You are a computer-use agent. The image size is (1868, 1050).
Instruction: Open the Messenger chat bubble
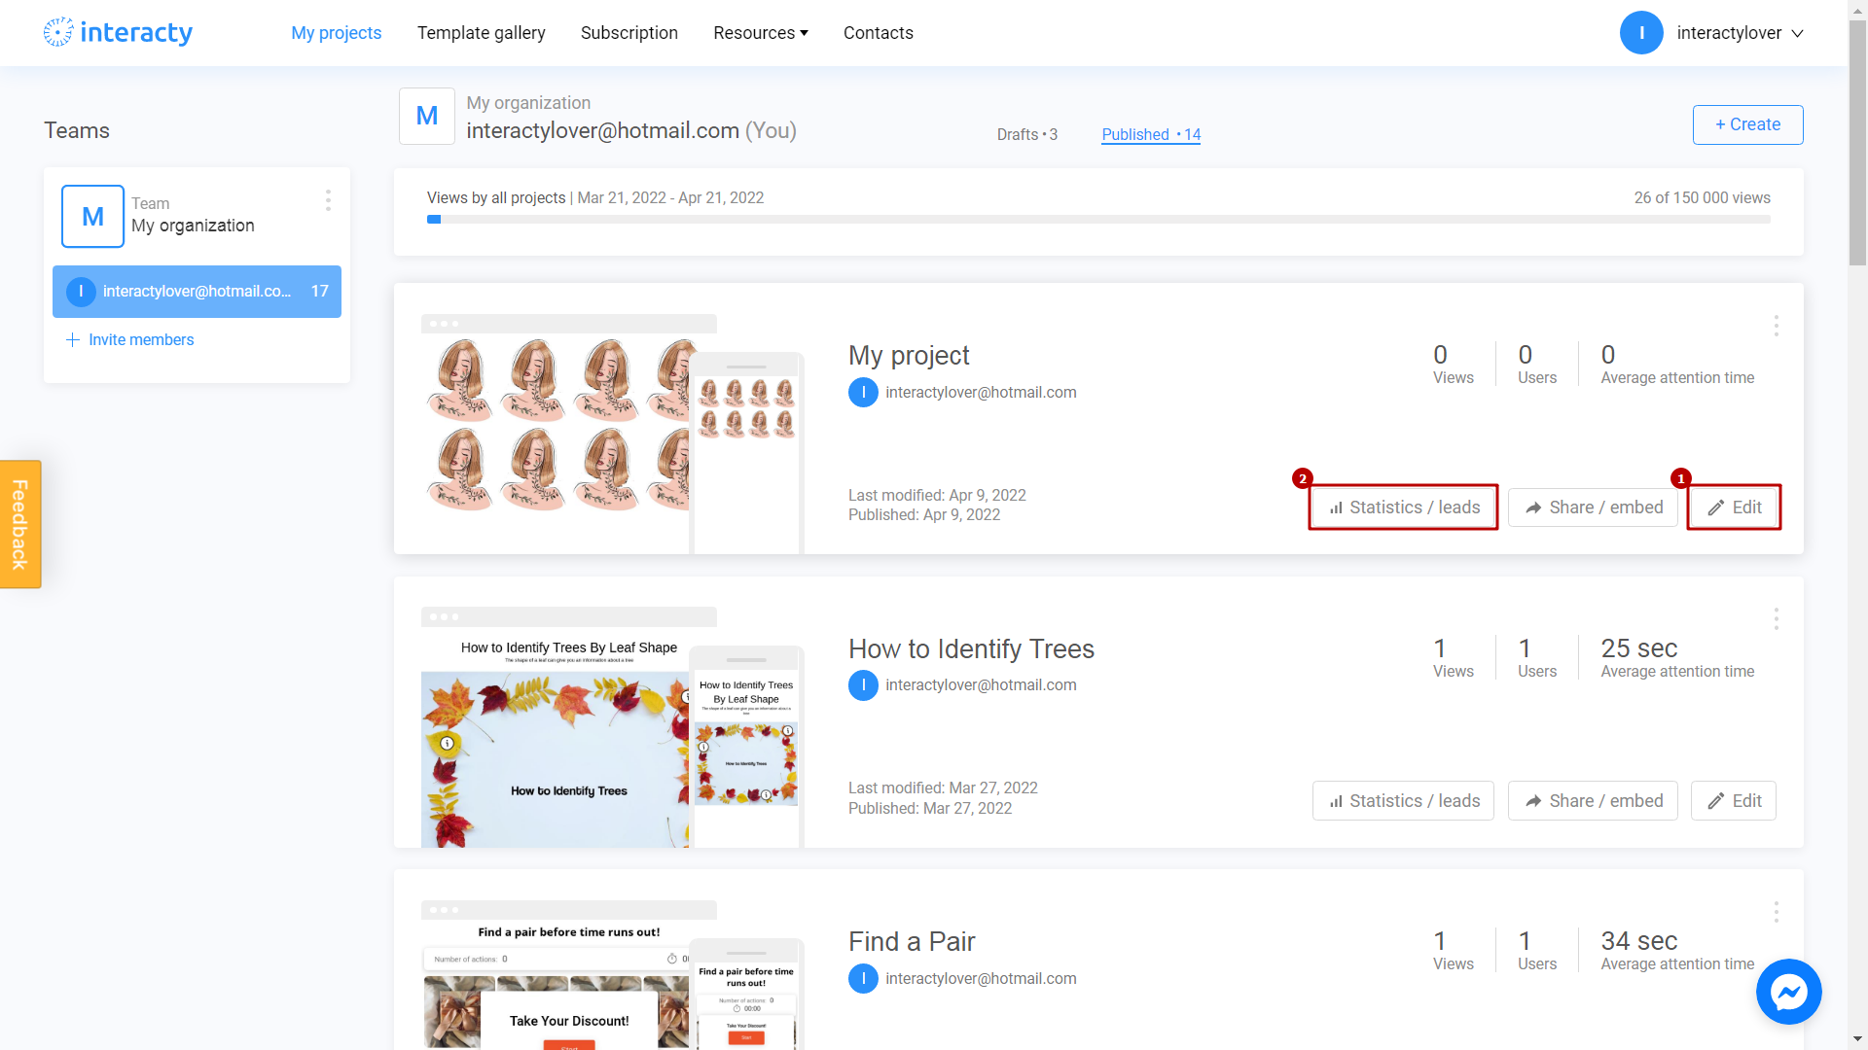[x=1788, y=992]
